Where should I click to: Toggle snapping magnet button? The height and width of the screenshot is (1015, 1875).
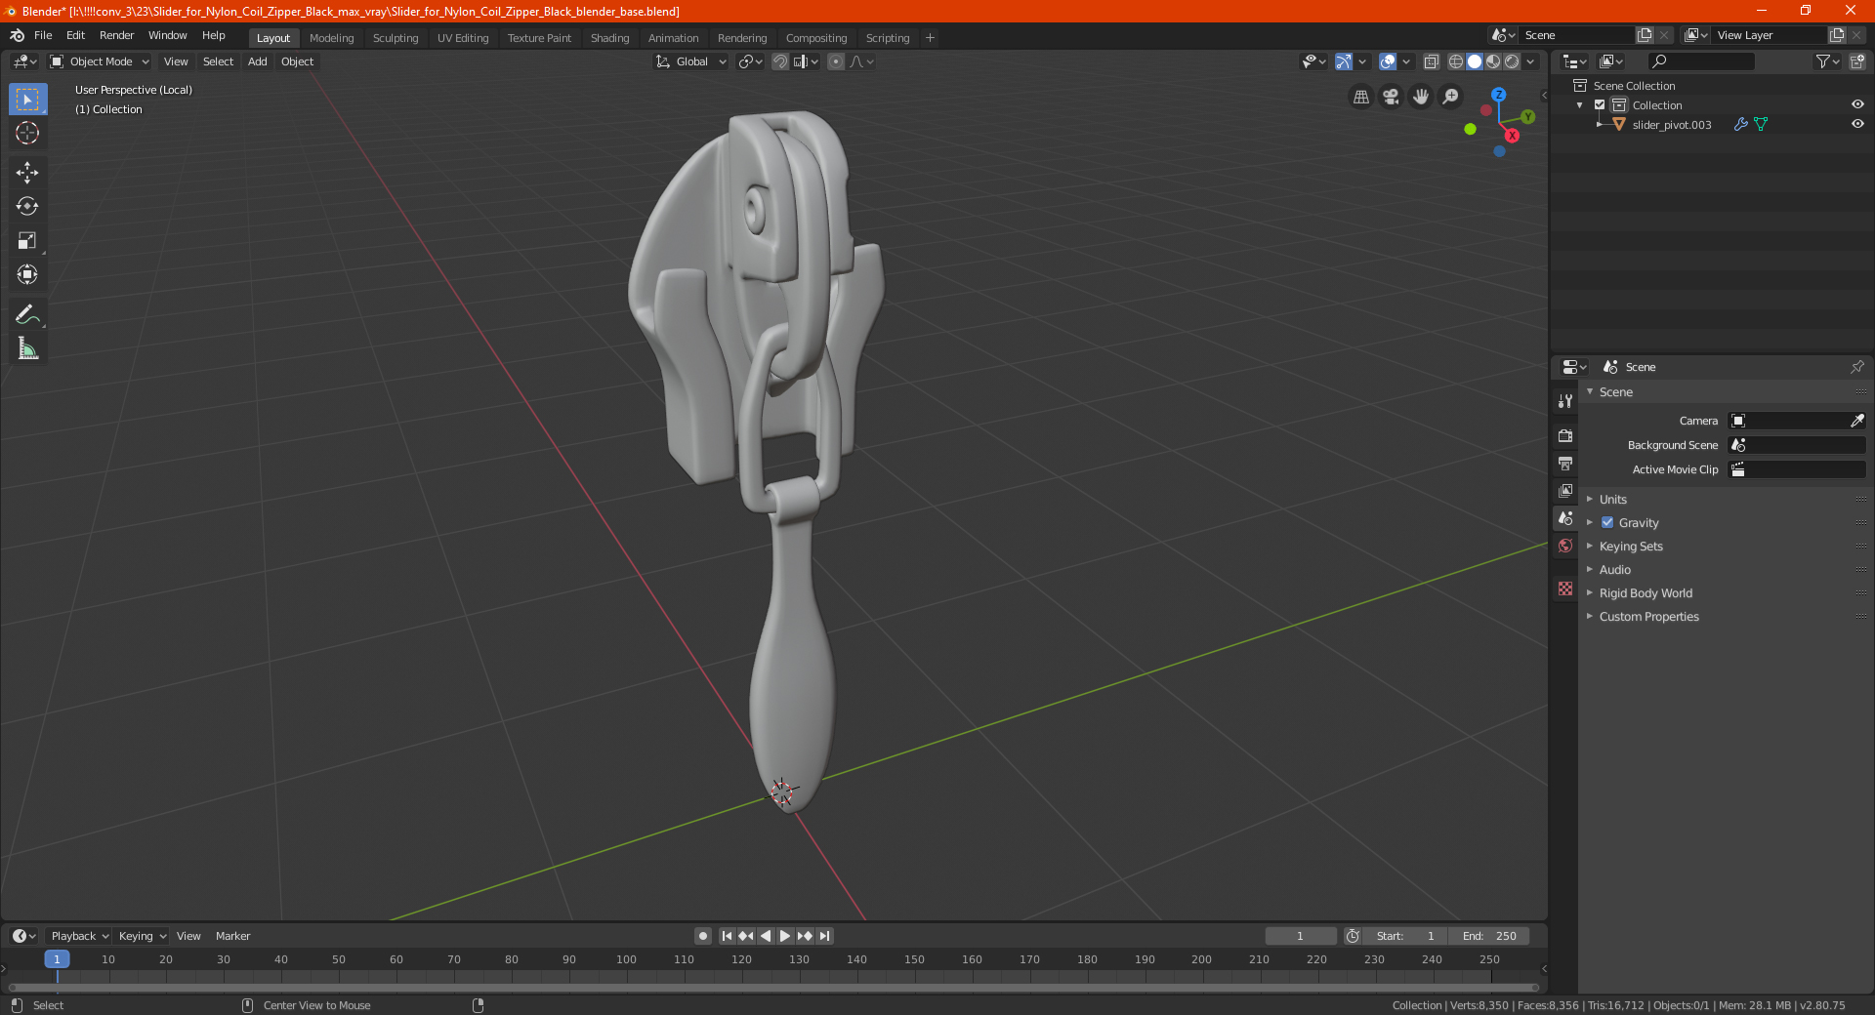[x=780, y=61]
